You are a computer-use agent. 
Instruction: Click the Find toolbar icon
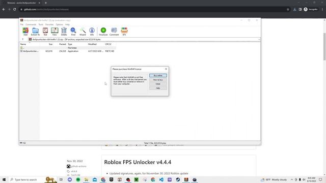pos(73,32)
